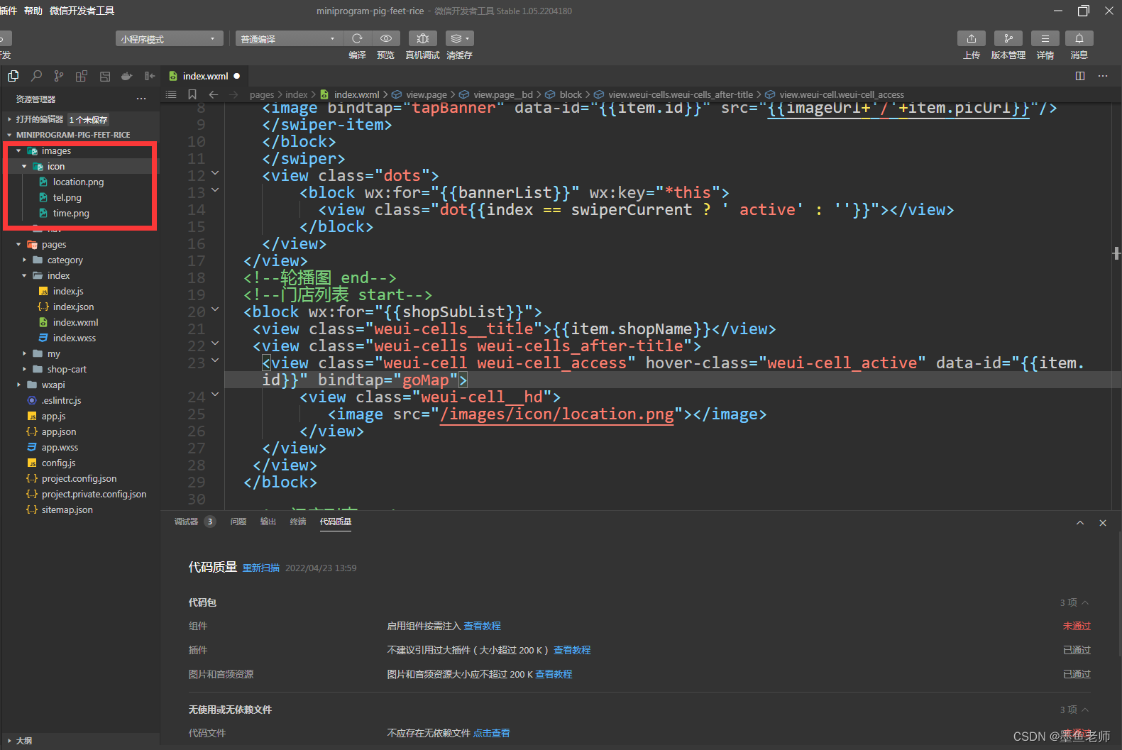The image size is (1122, 750).
Task: Click the compile refresh icon
Action: [357, 38]
